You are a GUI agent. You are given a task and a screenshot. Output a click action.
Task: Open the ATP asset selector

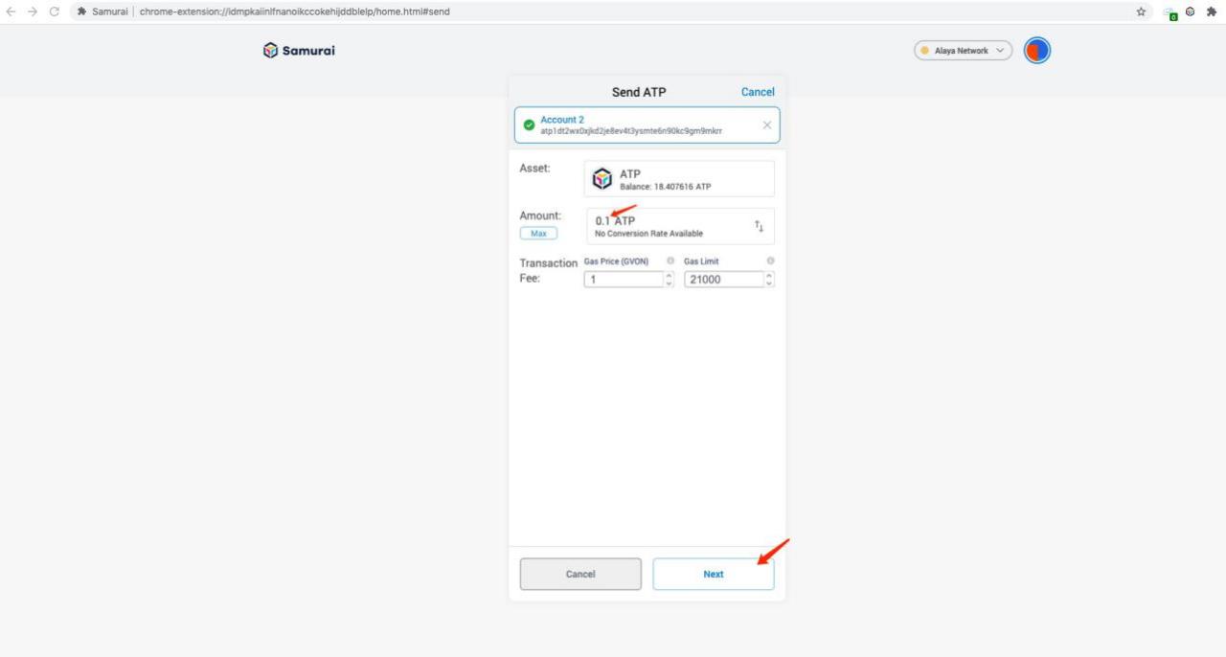pos(679,179)
